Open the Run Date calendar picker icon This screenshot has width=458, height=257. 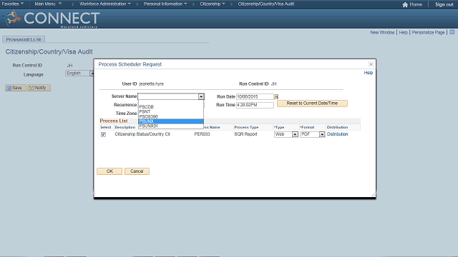(x=276, y=97)
